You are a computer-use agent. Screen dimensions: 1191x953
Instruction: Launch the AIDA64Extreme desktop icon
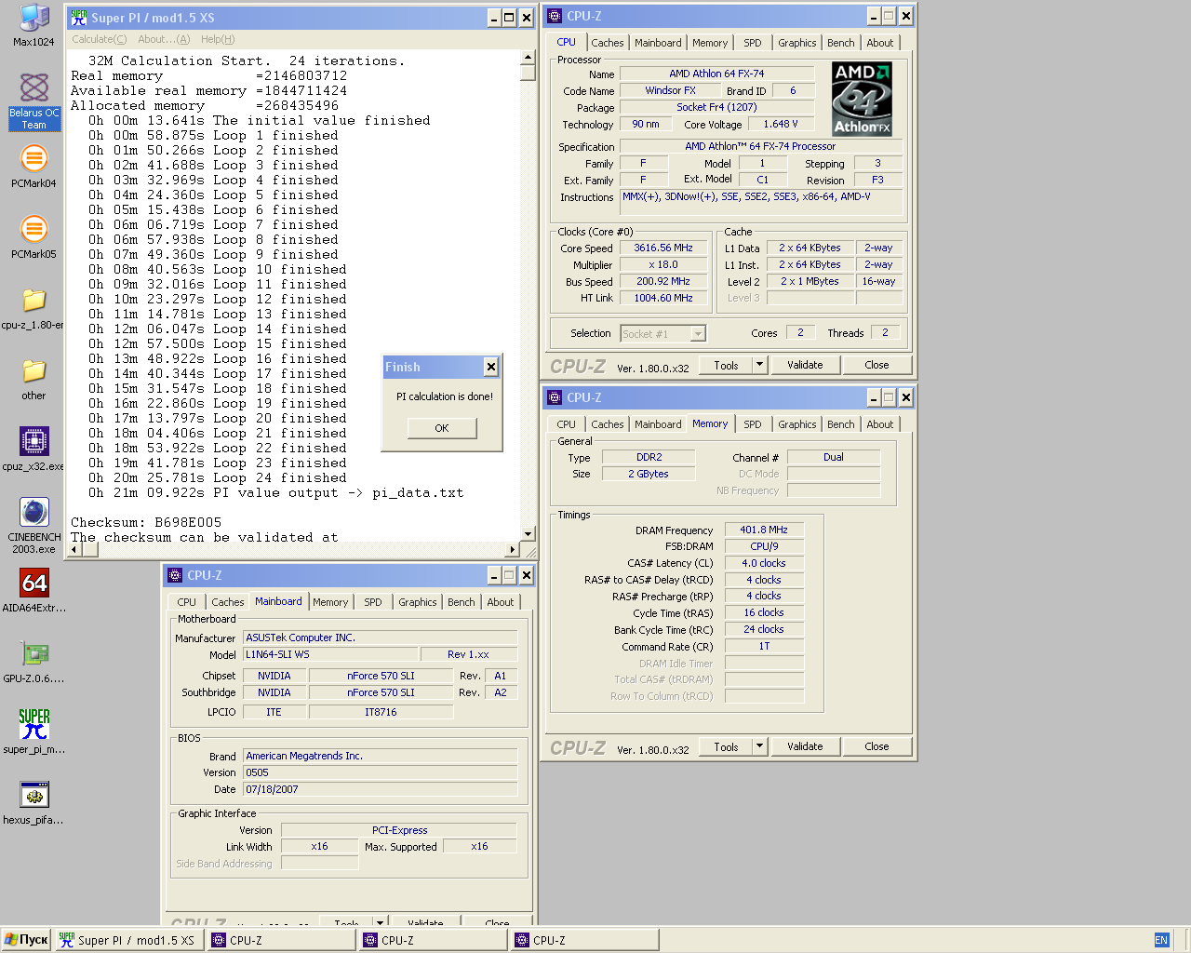(x=33, y=591)
